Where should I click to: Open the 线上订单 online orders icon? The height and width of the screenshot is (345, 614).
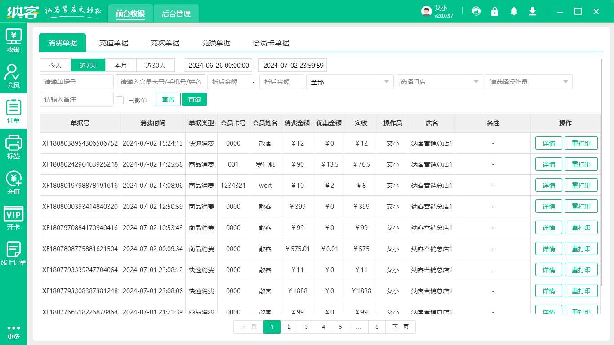click(13, 253)
